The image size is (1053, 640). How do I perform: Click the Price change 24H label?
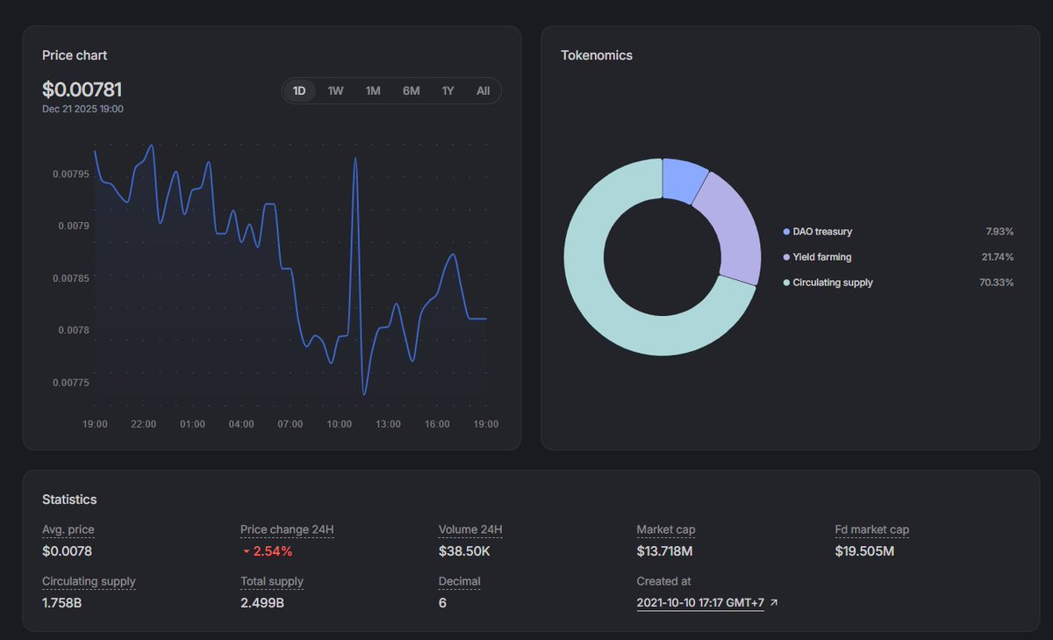click(287, 530)
